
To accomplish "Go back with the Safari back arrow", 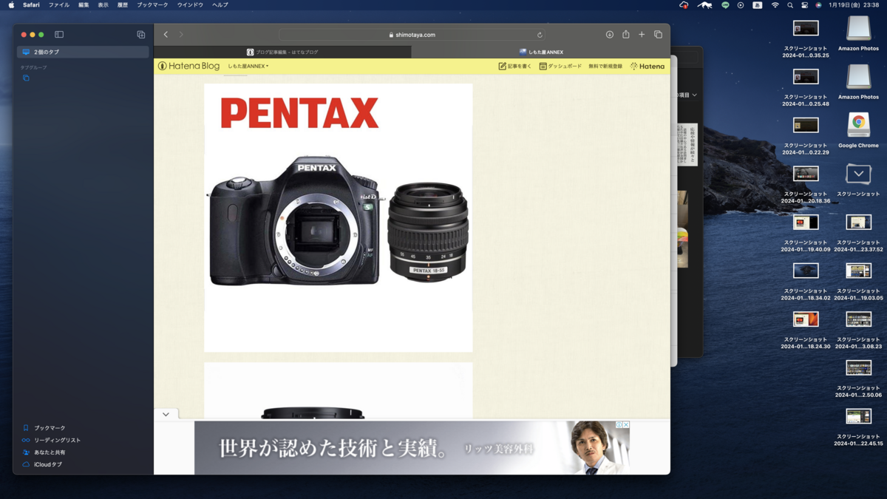I will (x=166, y=35).
